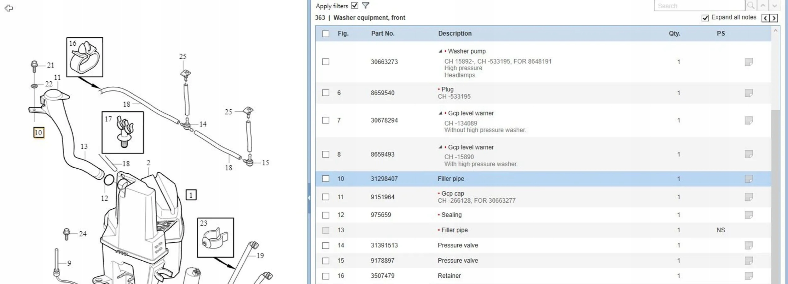788x284 pixels.
Task: Uncheck the Apply filters checkbox
Action: coord(355,5)
